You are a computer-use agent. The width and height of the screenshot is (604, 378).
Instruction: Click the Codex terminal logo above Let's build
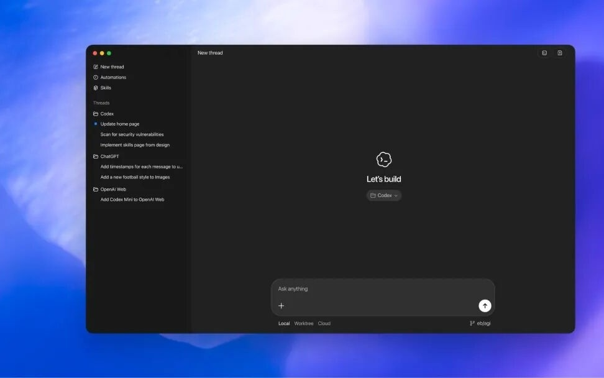pos(384,160)
